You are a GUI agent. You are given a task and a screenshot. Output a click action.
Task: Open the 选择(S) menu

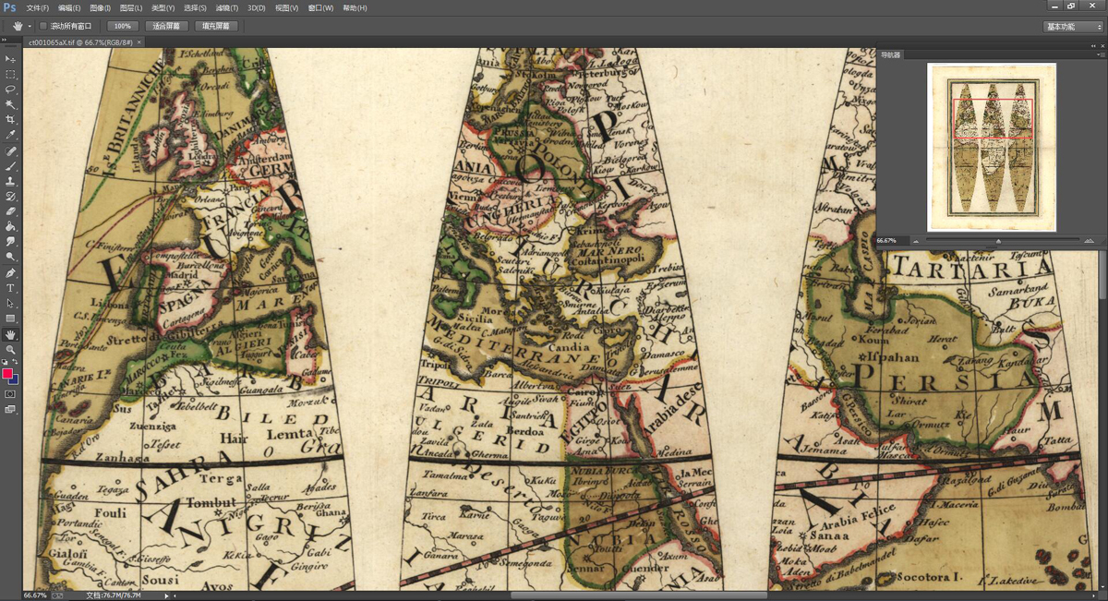coord(194,8)
